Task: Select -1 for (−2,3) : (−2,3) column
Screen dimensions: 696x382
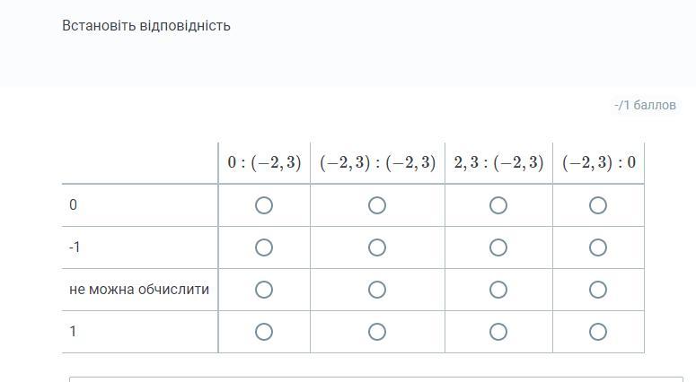Action: (x=377, y=247)
